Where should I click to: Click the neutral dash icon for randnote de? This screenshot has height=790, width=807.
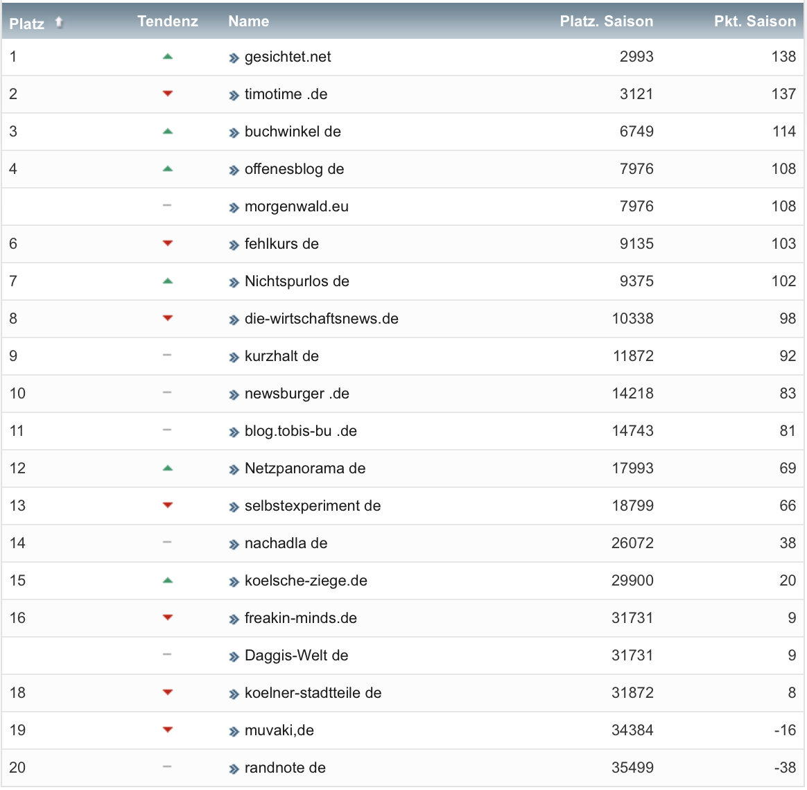coord(167,767)
